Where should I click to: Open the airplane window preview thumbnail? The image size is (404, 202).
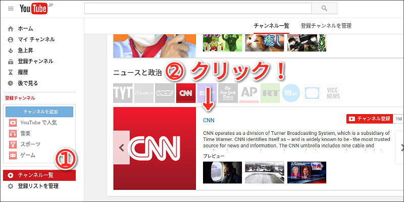click(222, 172)
